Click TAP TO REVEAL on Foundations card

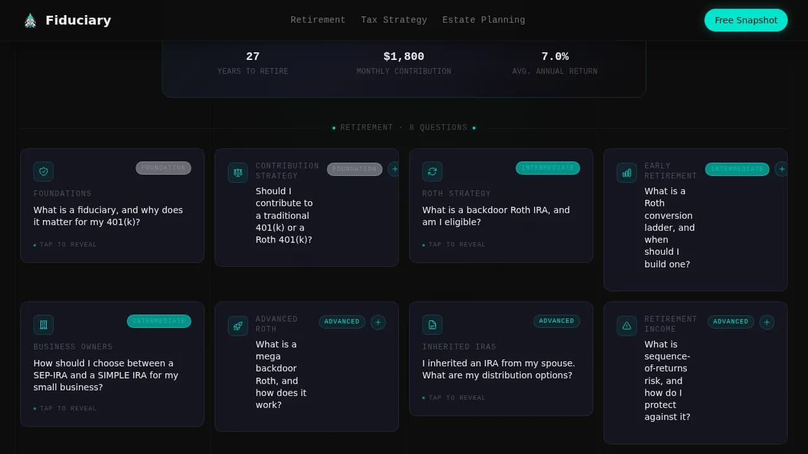[65, 244]
